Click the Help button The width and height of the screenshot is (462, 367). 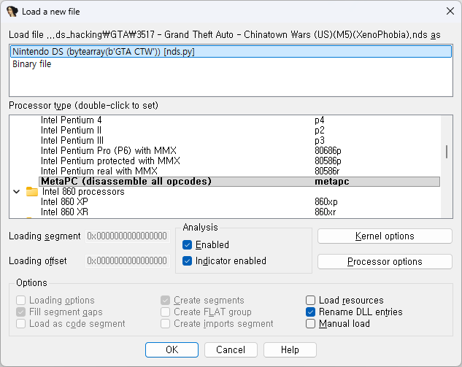(x=290, y=349)
